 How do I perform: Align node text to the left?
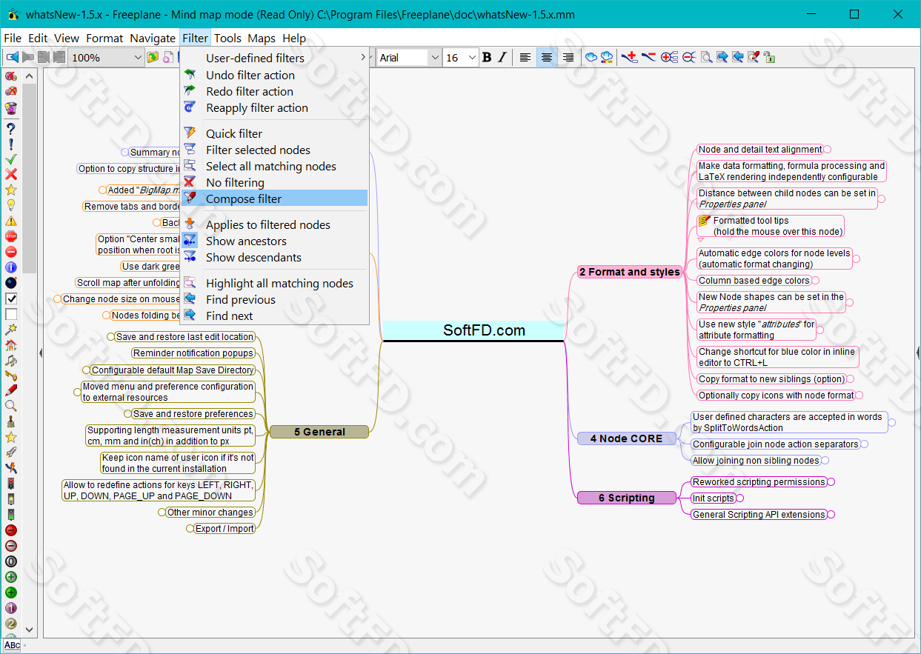click(525, 57)
